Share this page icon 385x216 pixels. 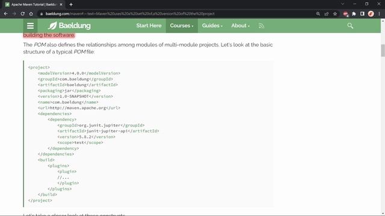[327, 14]
